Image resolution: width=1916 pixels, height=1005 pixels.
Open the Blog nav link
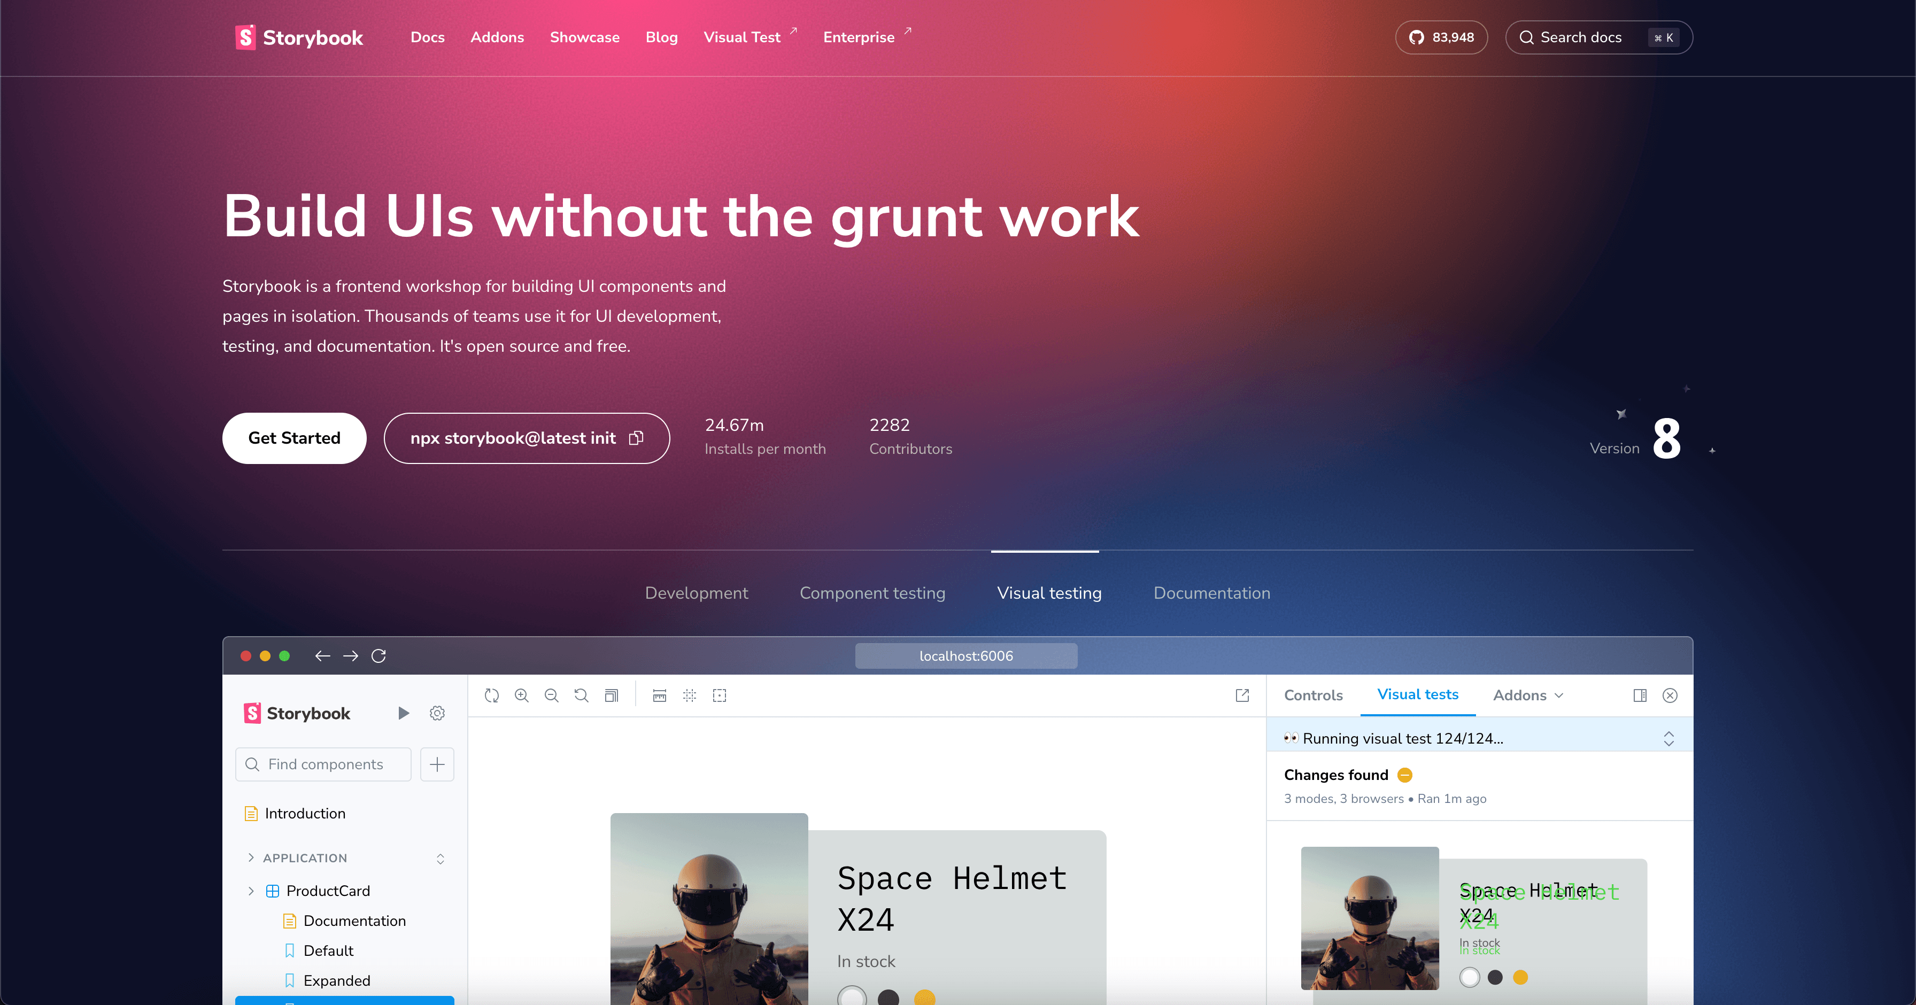coord(661,37)
